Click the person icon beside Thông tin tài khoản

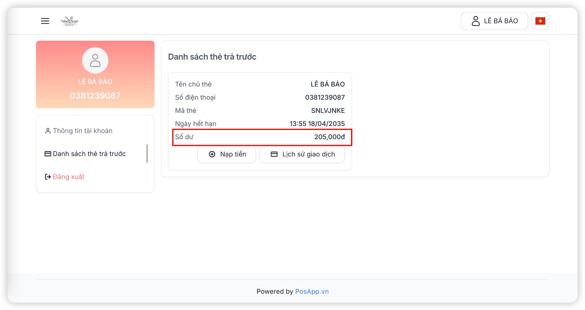click(48, 131)
